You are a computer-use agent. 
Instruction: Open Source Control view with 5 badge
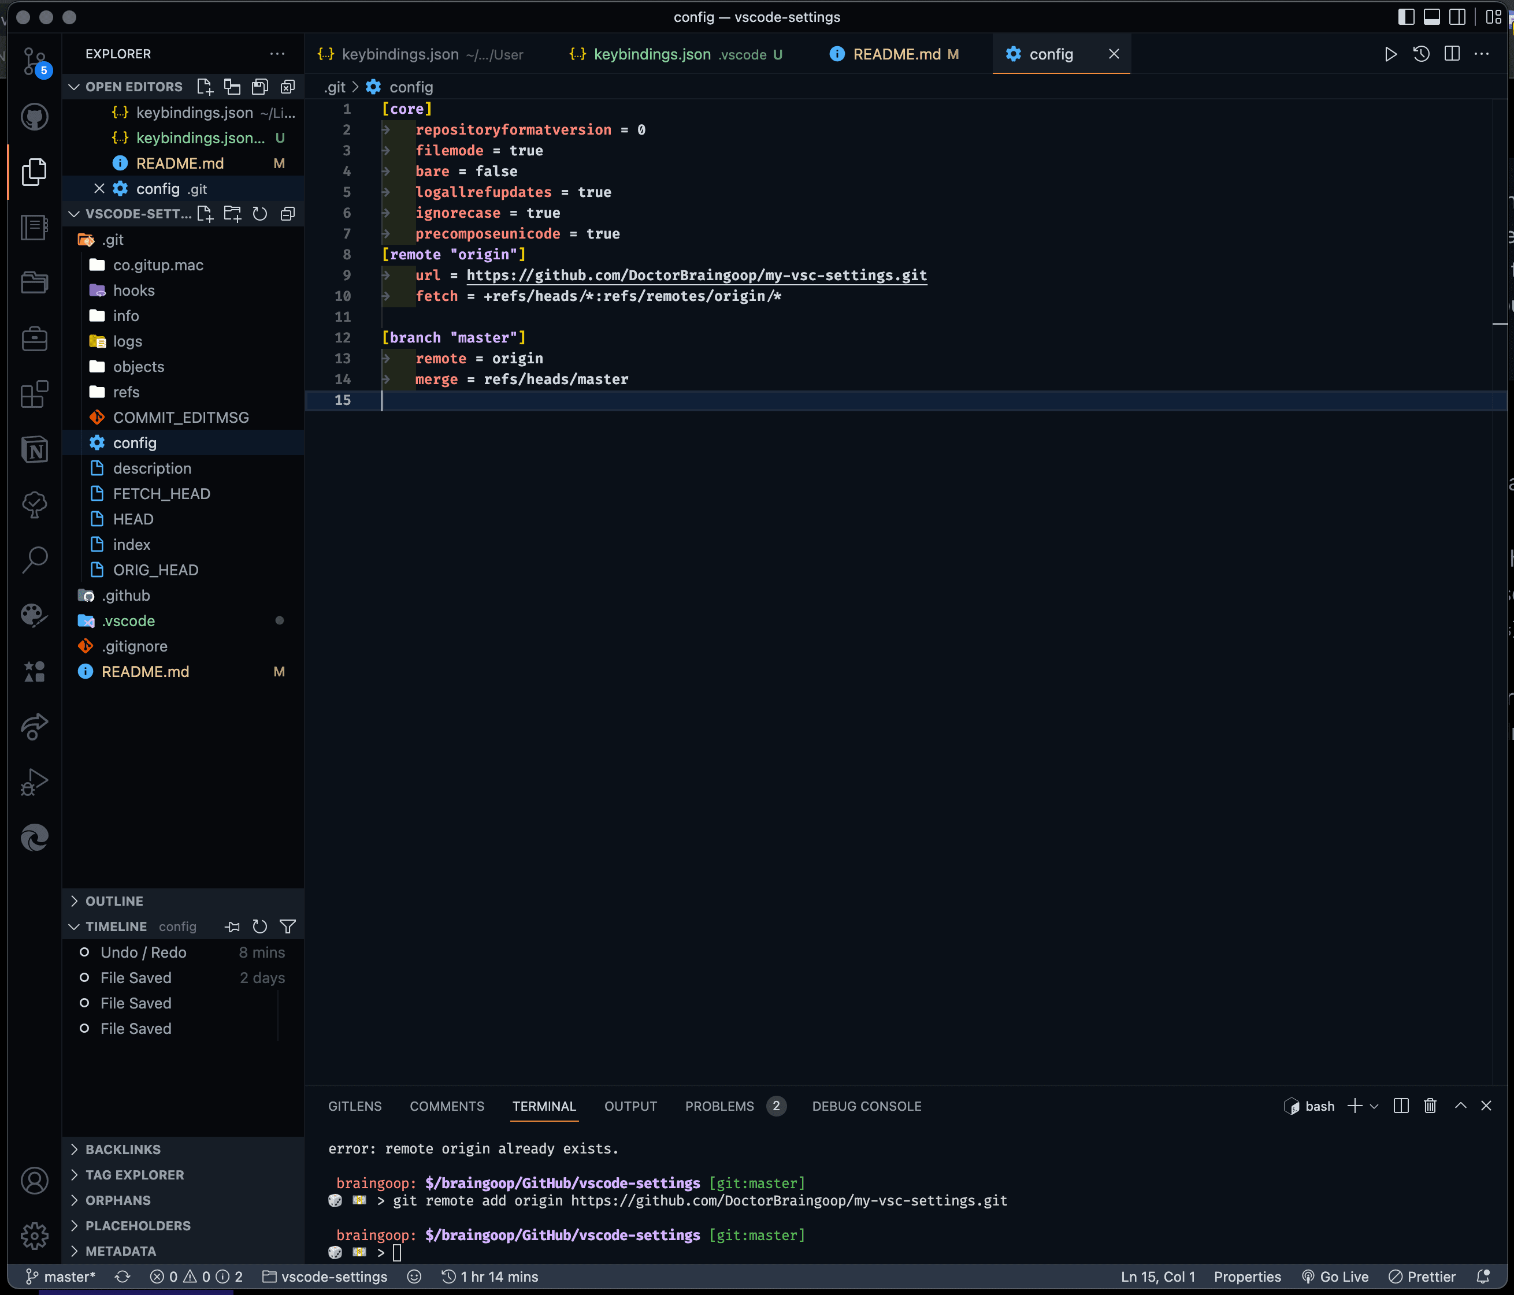[x=34, y=61]
